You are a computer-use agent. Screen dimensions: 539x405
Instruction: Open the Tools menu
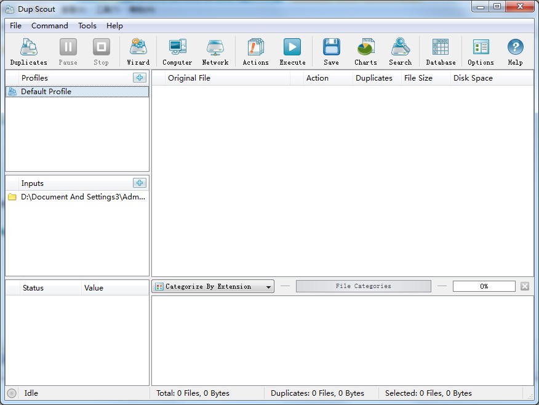tap(87, 26)
